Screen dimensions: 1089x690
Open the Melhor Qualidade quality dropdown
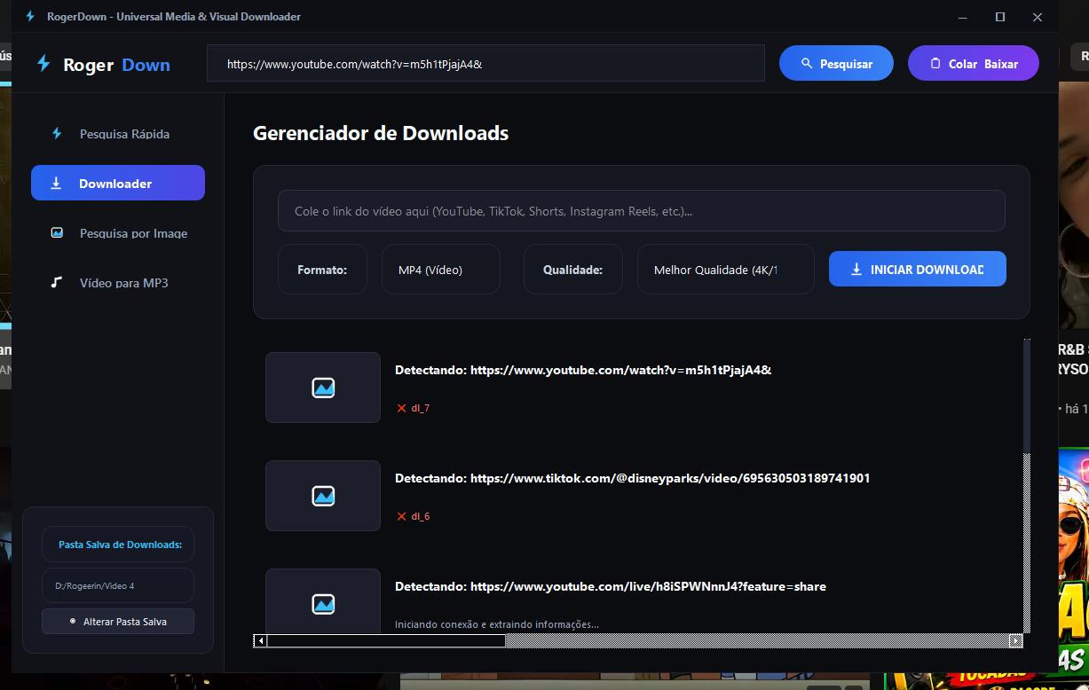click(x=726, y=269)
